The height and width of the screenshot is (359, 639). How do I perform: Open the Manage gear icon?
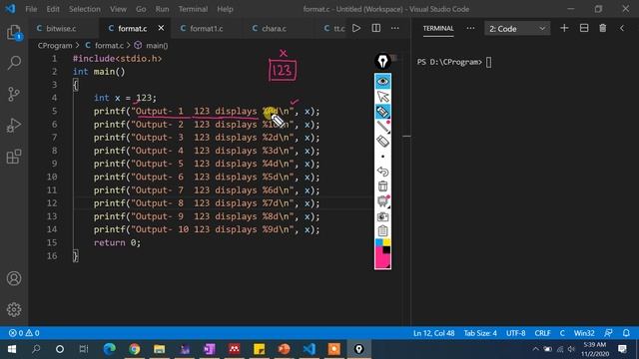pyautogui.click(x=14, y=310)
